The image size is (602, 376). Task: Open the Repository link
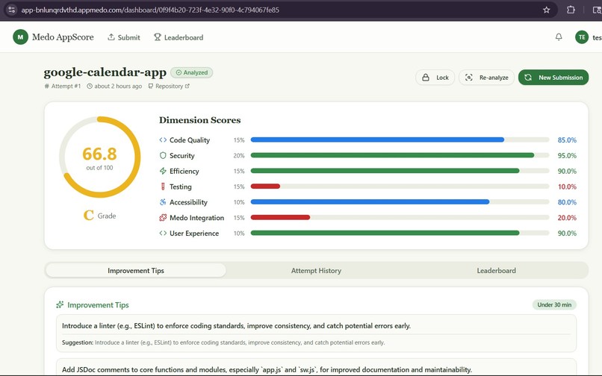click(x=169, y=86)
